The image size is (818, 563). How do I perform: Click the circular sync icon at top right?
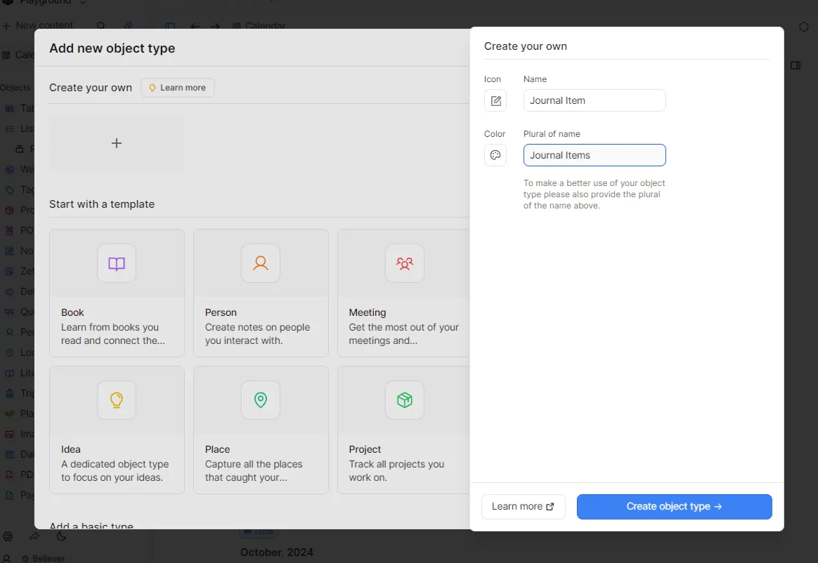(804, 27)
